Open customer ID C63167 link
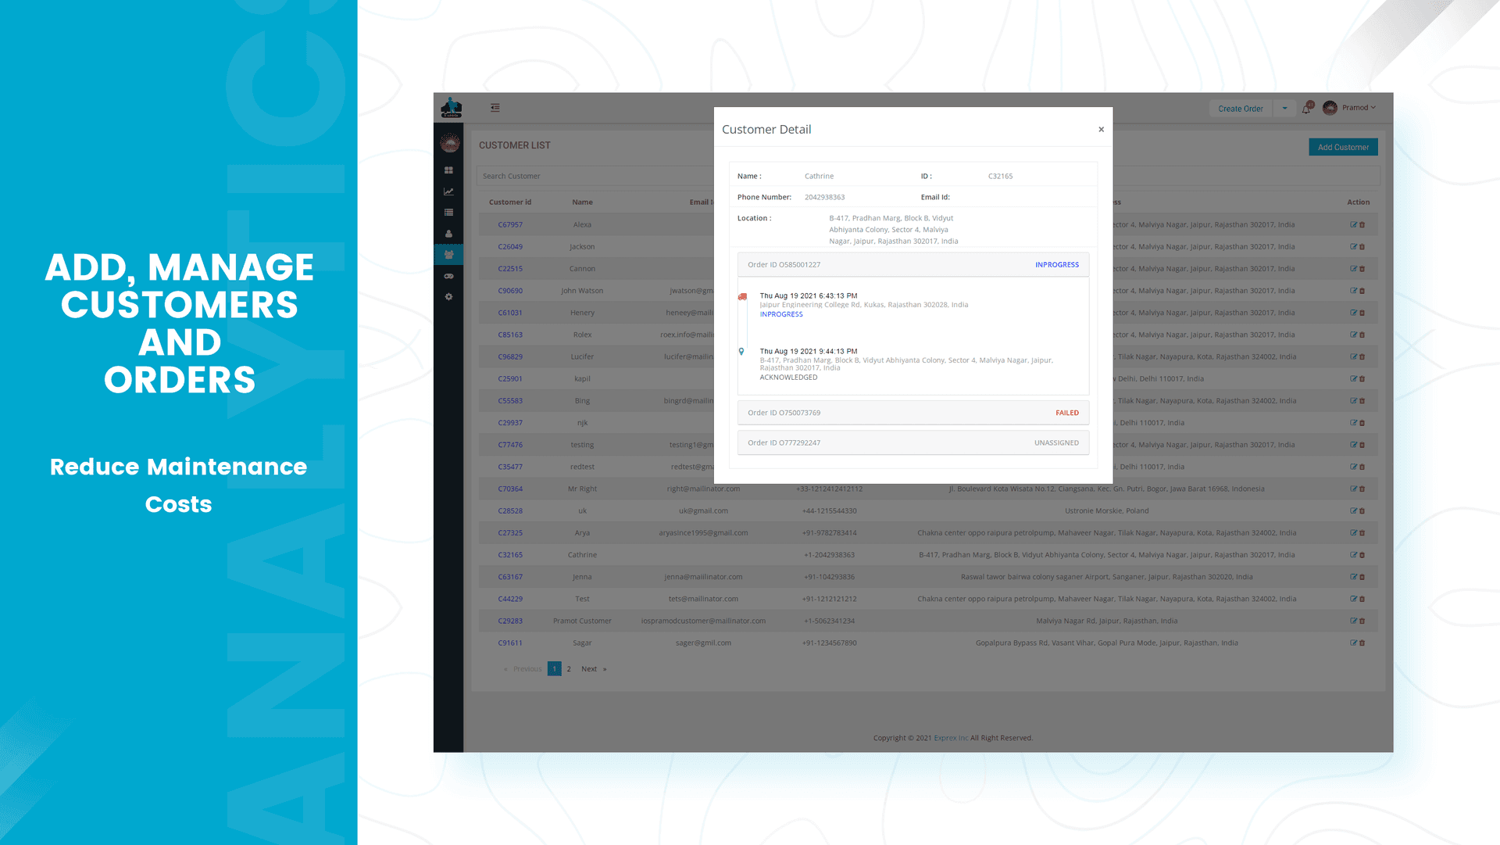Screen dimensions: 1500x845 pyautogui.click(x=510, y=577)
